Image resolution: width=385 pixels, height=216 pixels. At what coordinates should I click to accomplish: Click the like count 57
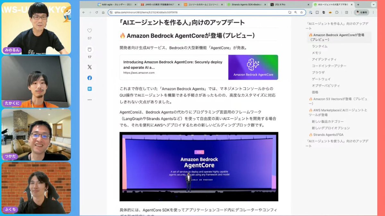click(x=90, y=38)
